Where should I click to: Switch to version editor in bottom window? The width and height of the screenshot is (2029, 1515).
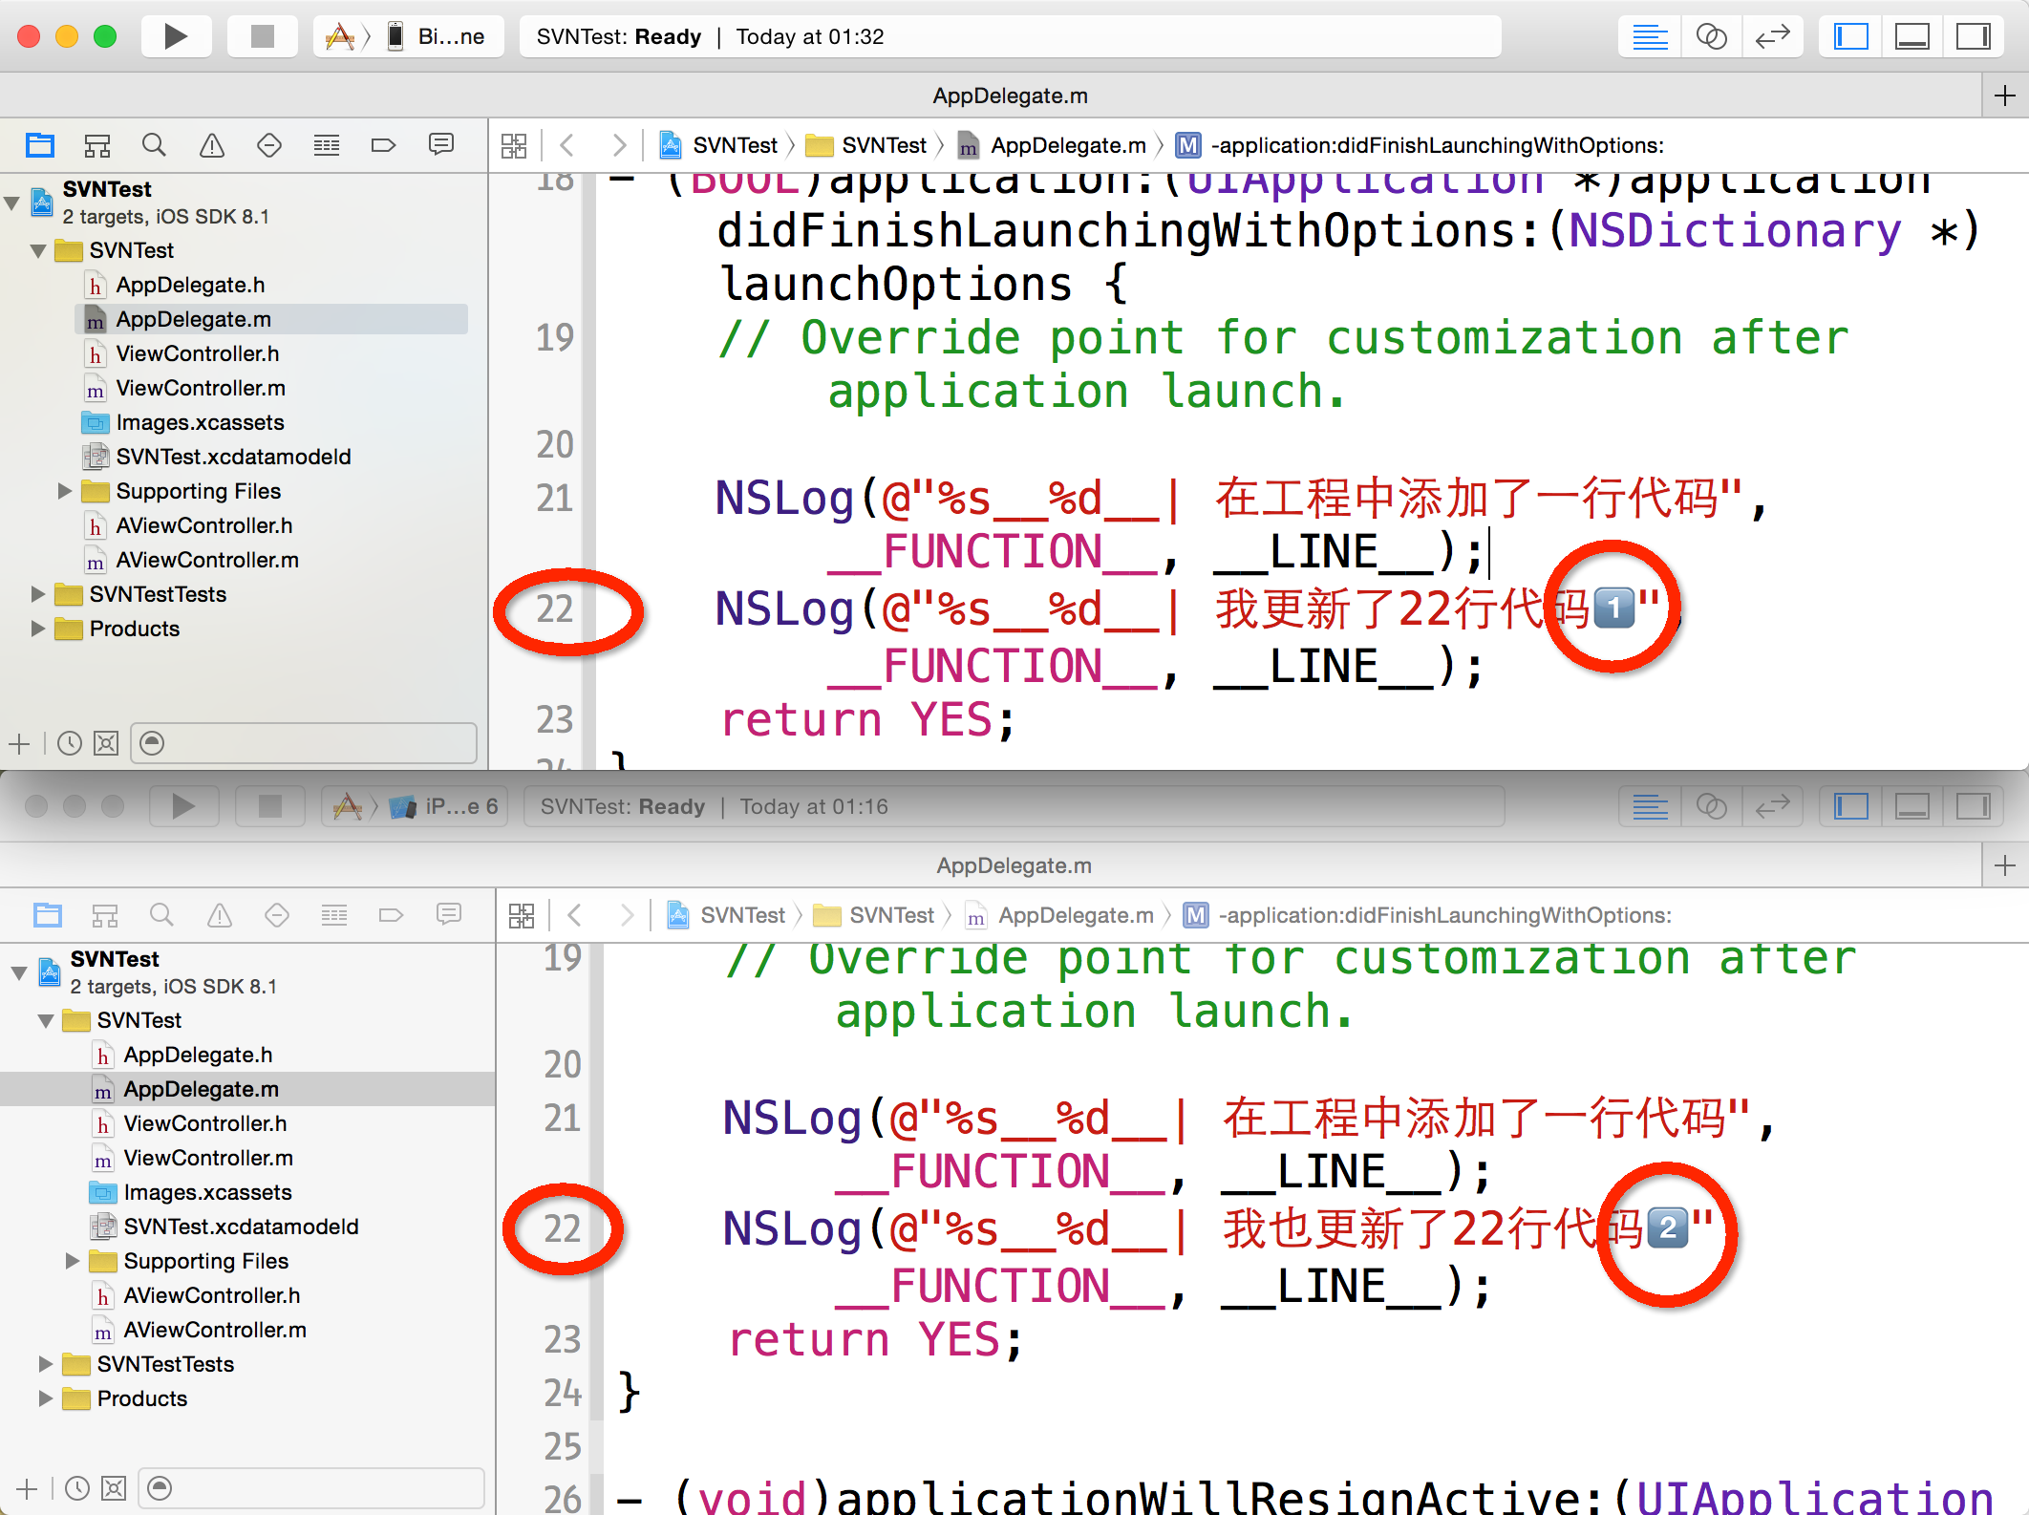(x=1772, y=806)
